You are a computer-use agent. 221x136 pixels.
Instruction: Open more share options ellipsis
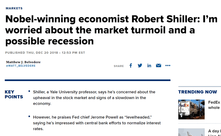click(x=168, y=66)
